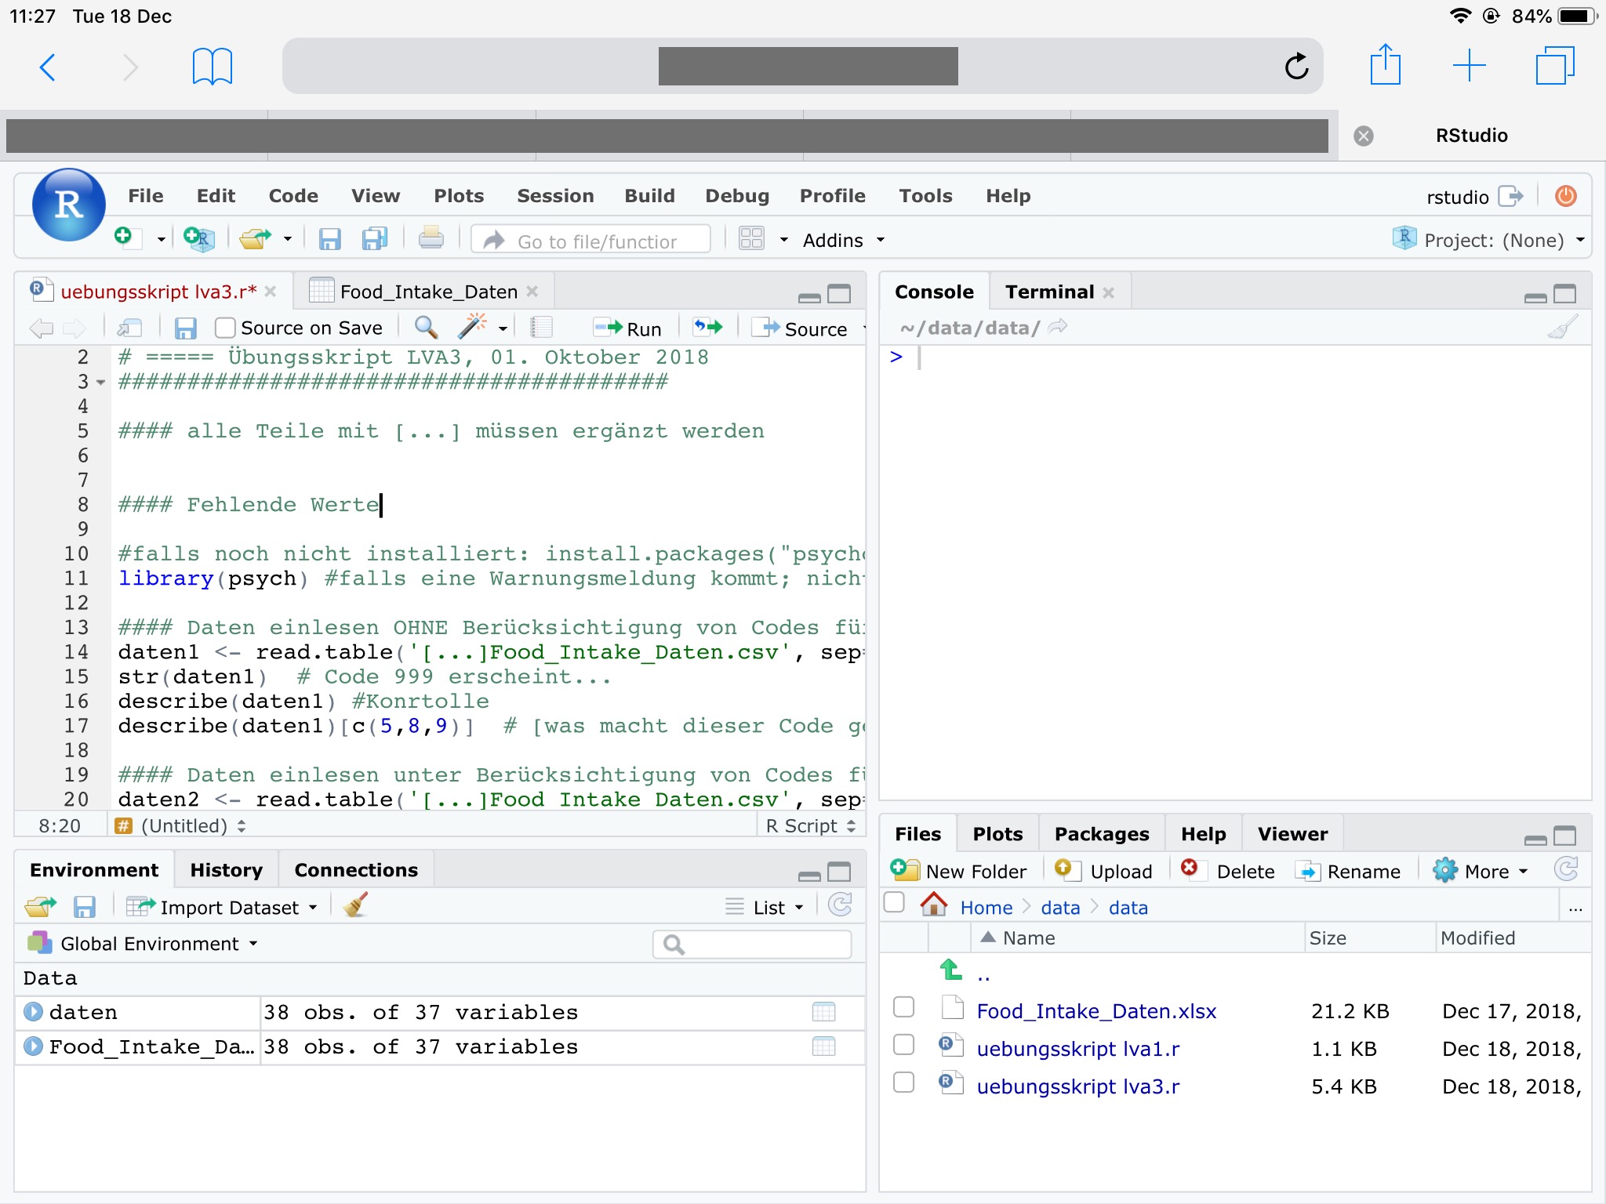Image resolution: width=1606 pixels, height=1204 pixels.
Task: Open the code tools magic wand menu
Action: [x=474, y=328]
